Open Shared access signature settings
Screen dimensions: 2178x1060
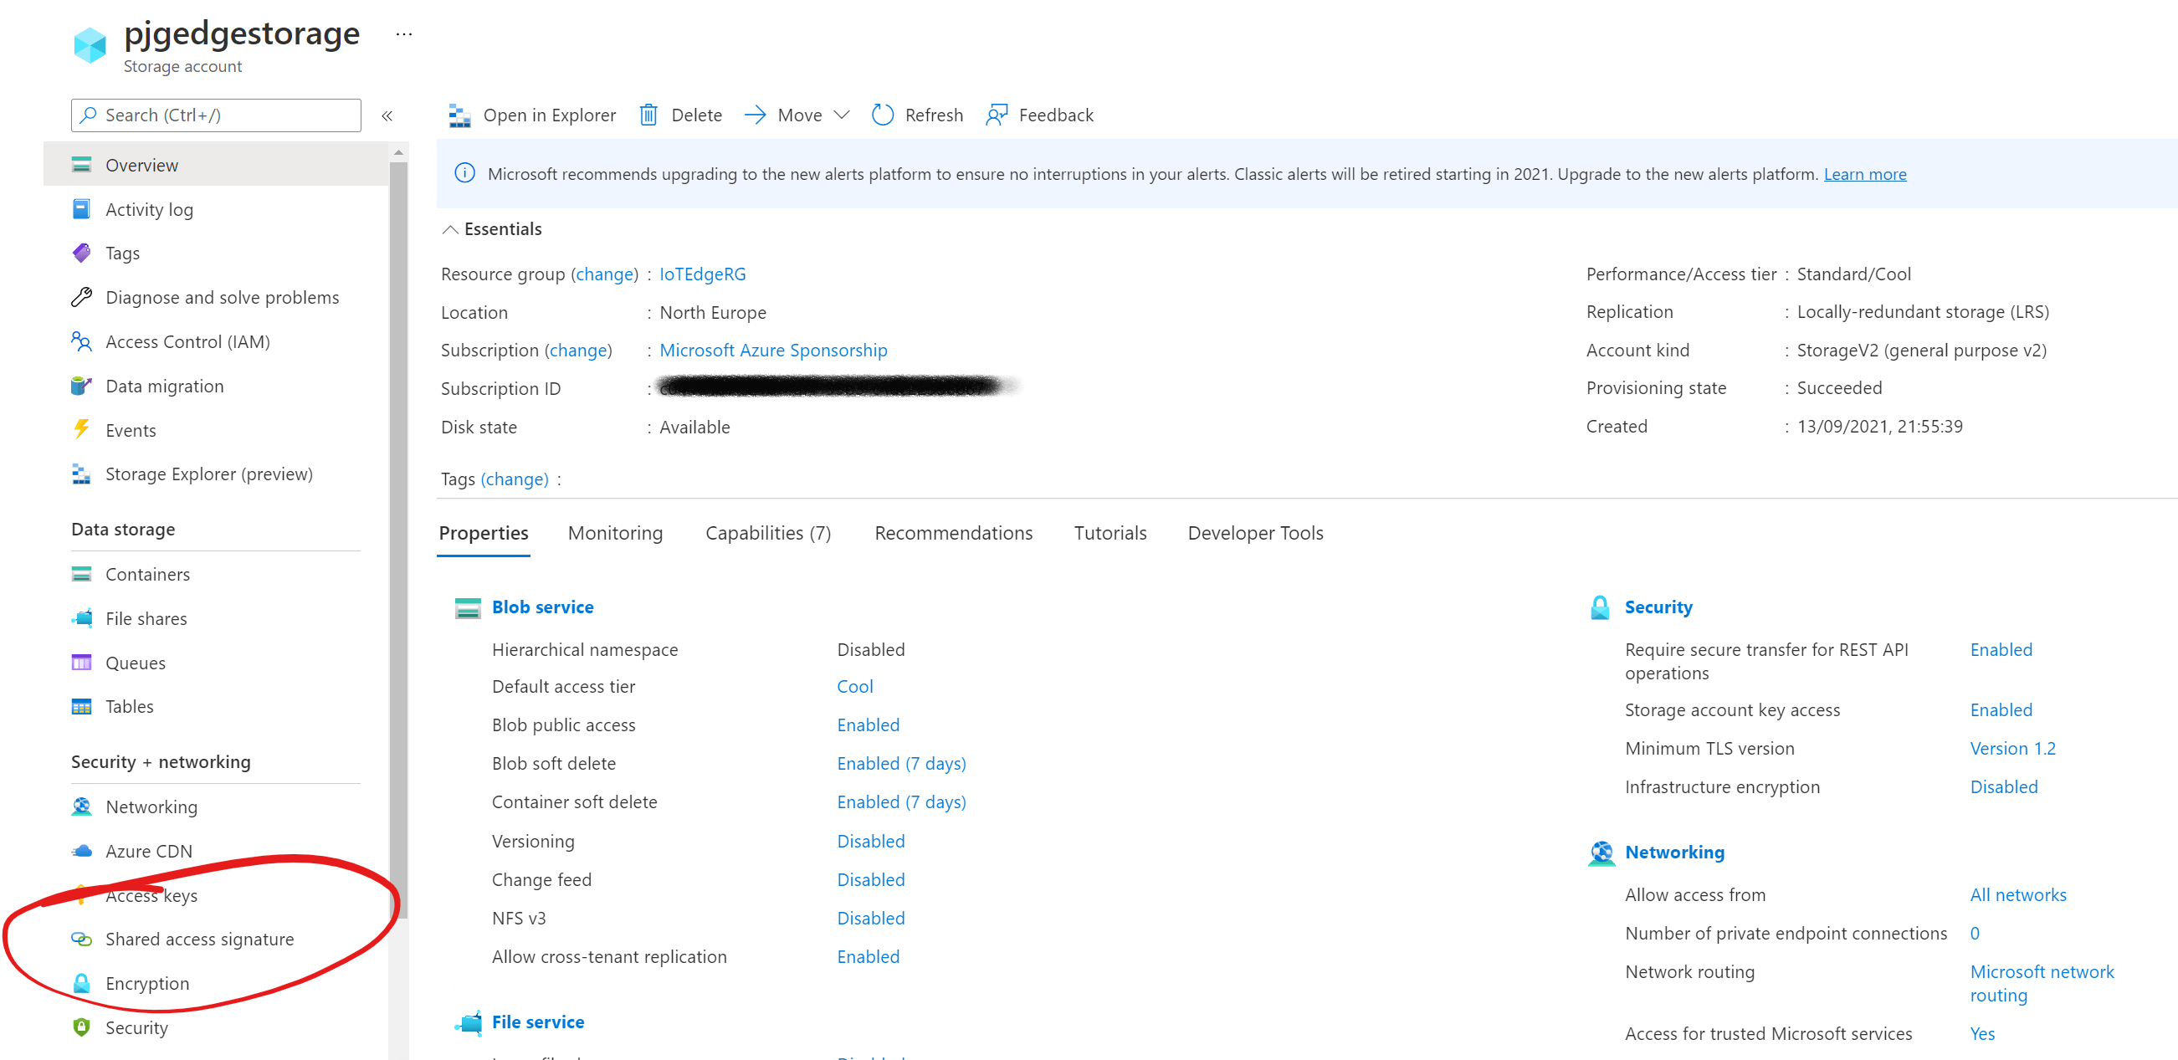[199, 939]
